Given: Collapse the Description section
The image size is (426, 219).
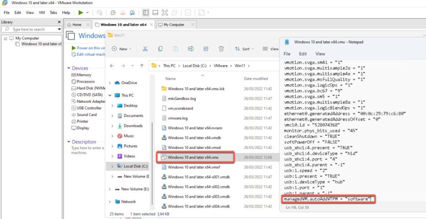Looking at the screenshot, I should pos(69,142).
